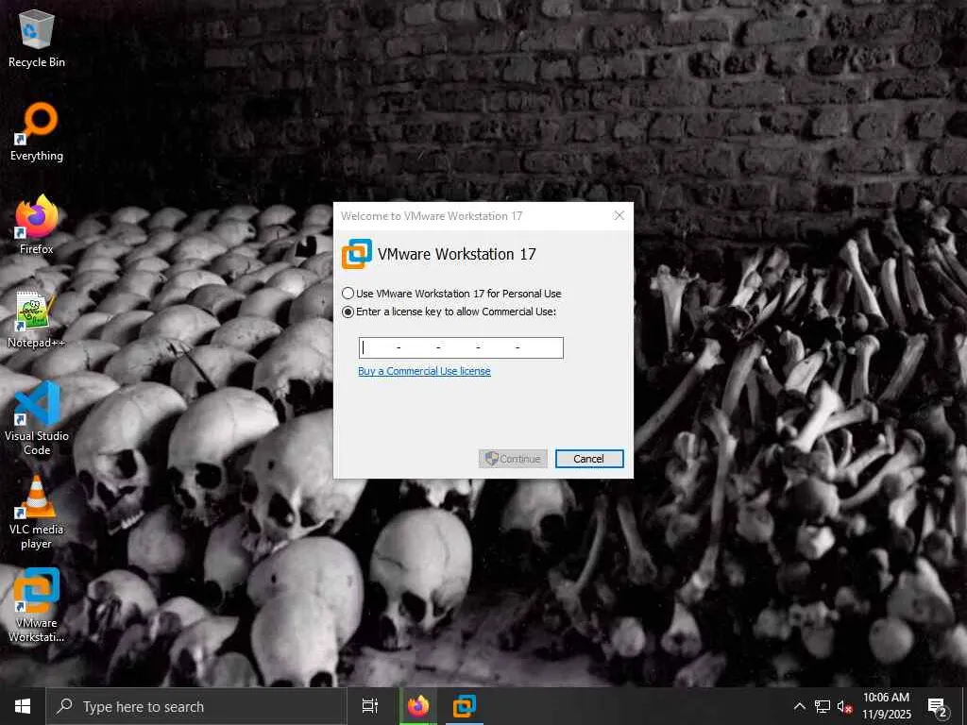This screenshot has width=967, height=725.
Task: Open the notification center icon
Action: (938, 707)
